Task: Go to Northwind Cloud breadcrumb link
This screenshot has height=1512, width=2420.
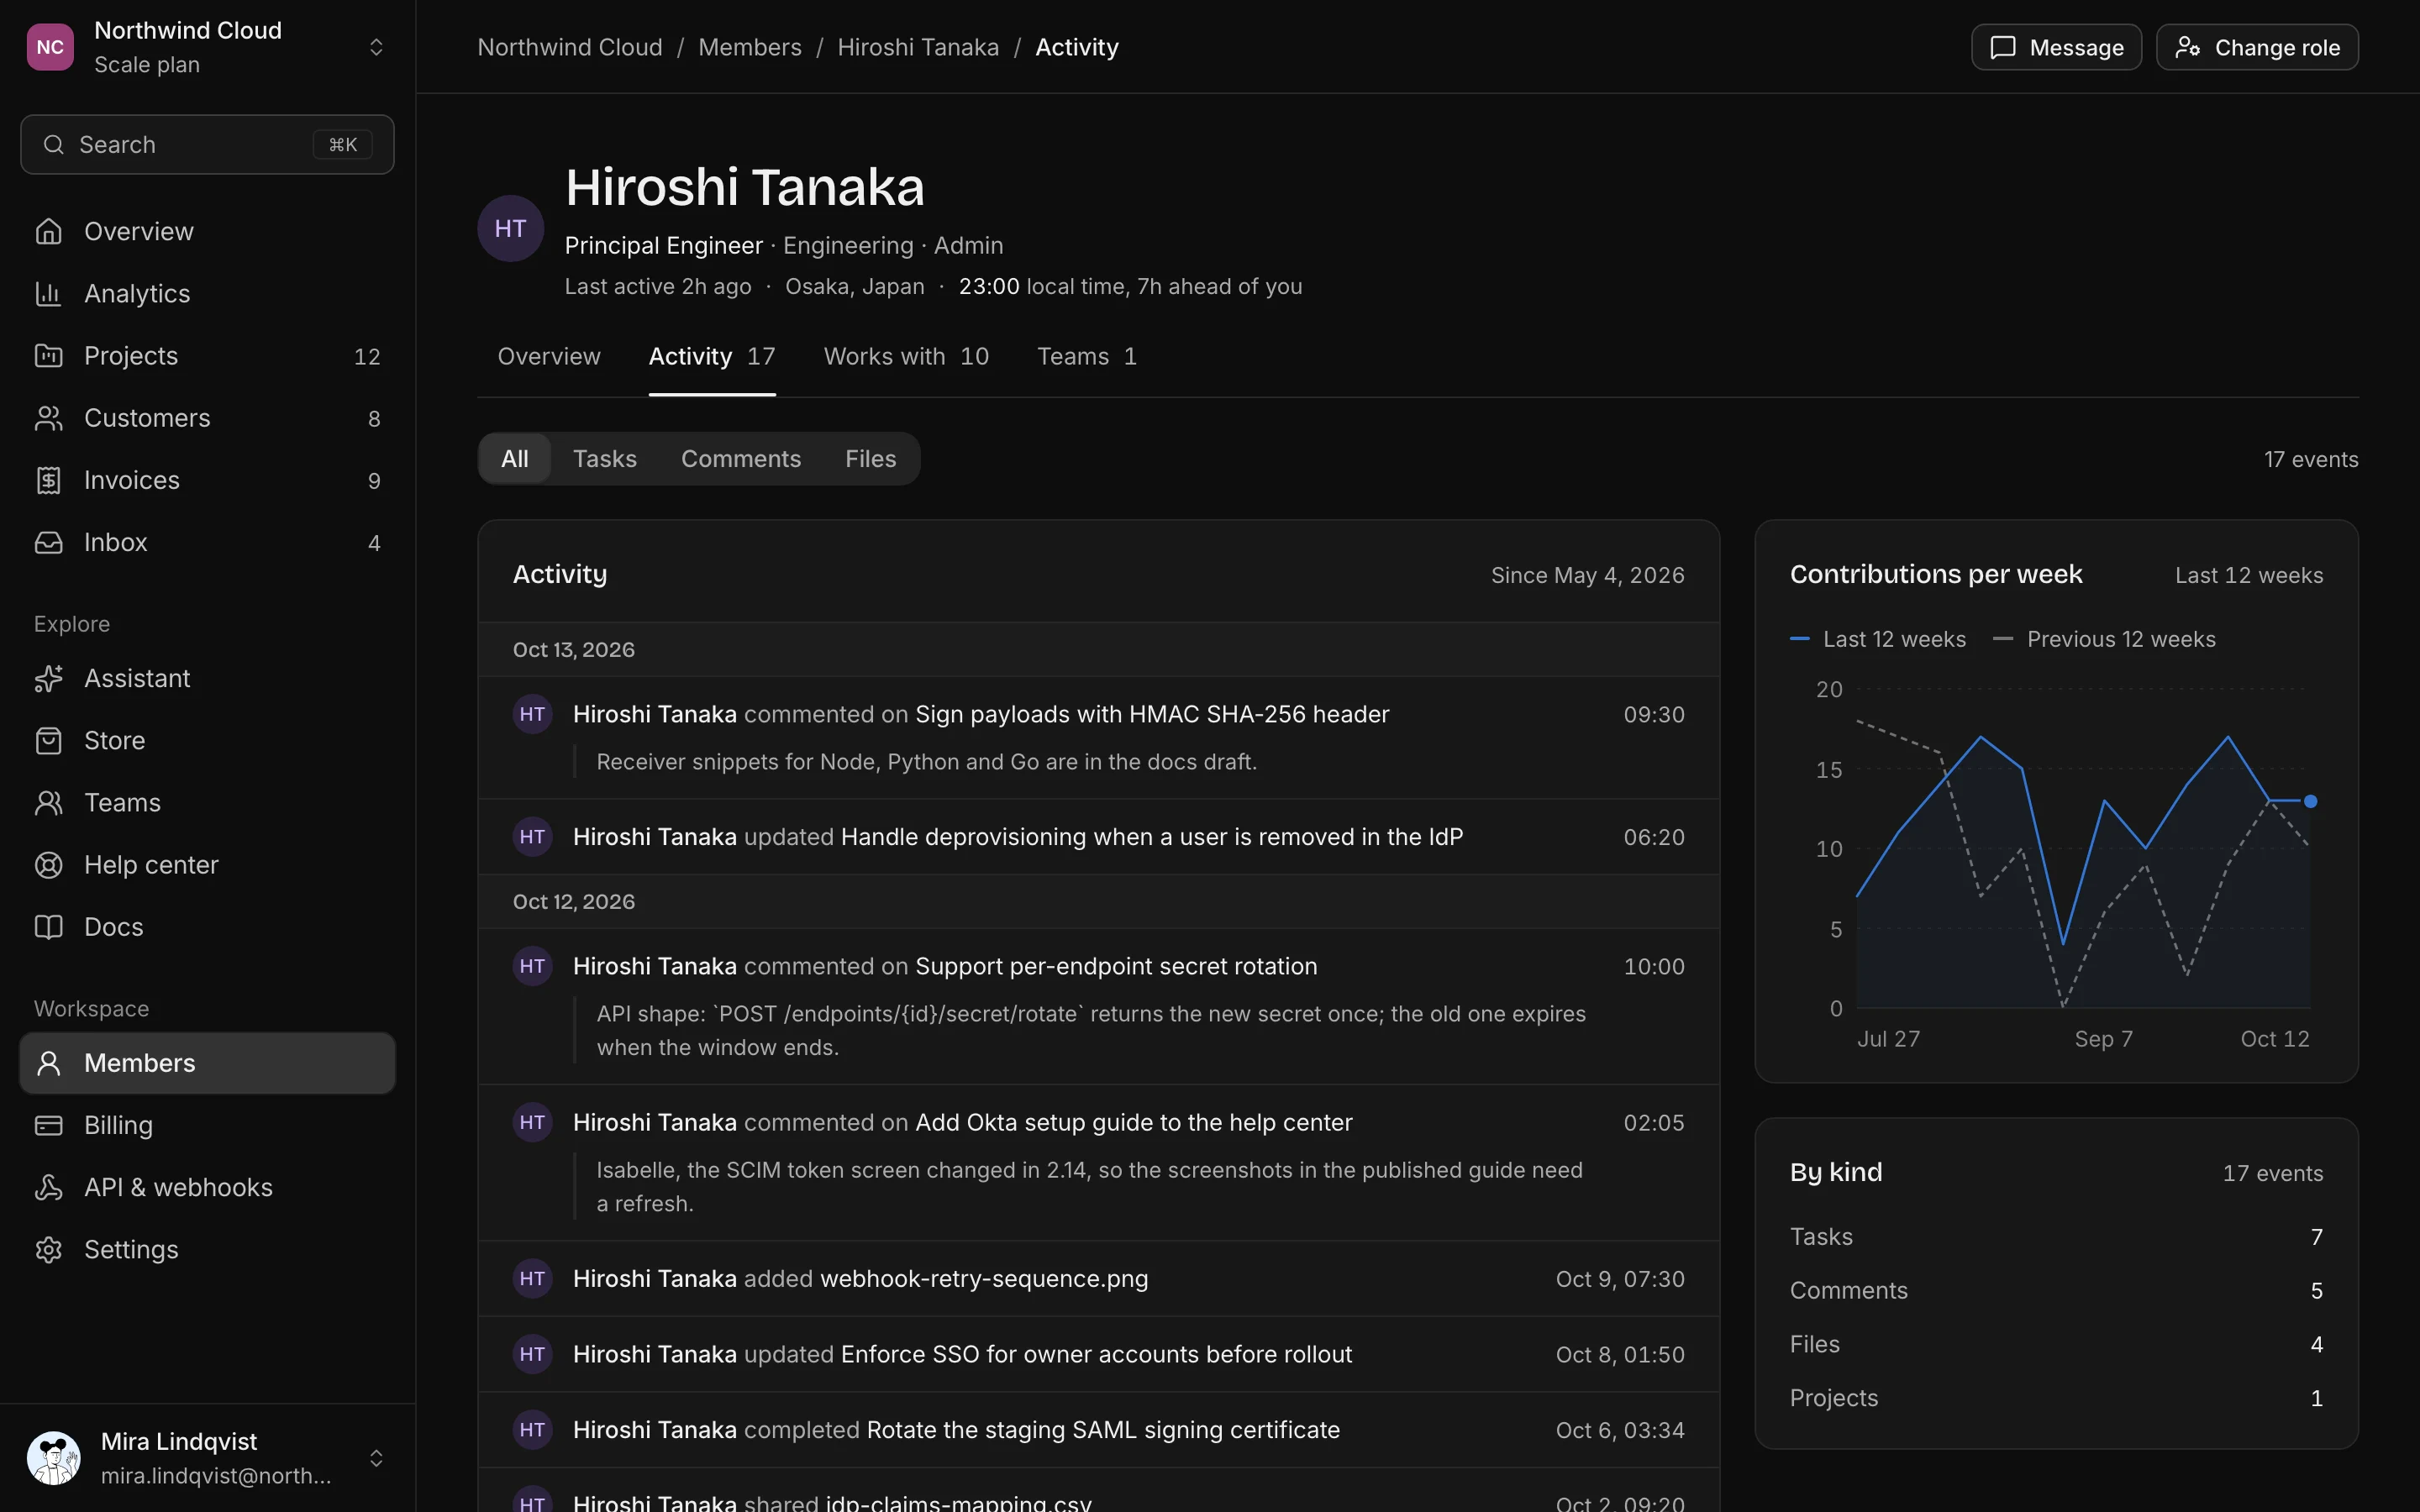Action: click(570, 47)
